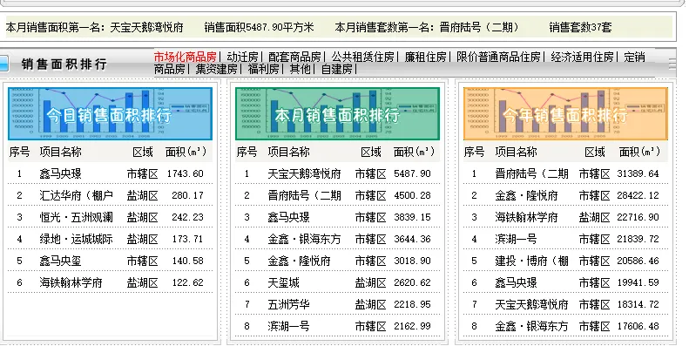Image resolution: width=689 pixels, height=353 pixels.
Task: Click area value 17606.48
Action: pyautogui.click(x=638, y=326)
